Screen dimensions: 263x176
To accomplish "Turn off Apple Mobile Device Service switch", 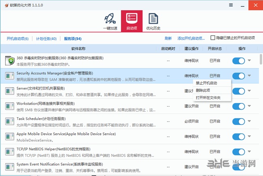I will tap(238, 137).
